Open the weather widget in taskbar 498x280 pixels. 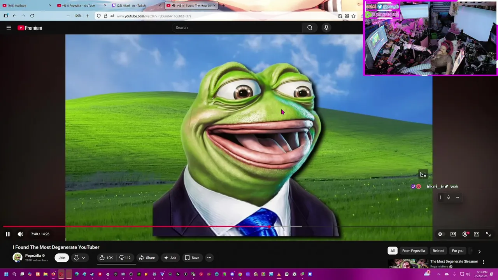coord(427,274)
